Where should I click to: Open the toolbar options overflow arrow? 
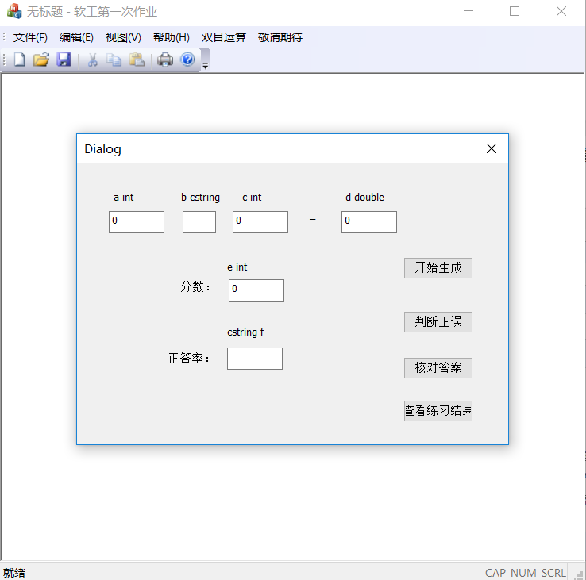tap(205, 60)
